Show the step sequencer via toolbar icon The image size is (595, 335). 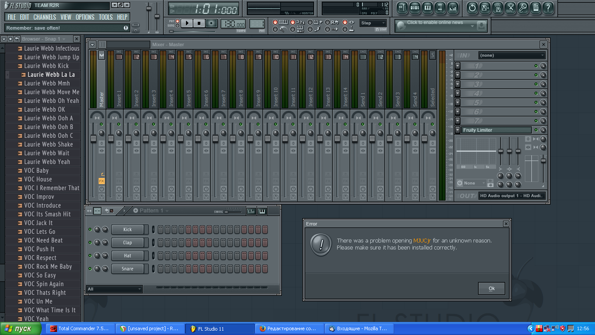tap(415, 7)
